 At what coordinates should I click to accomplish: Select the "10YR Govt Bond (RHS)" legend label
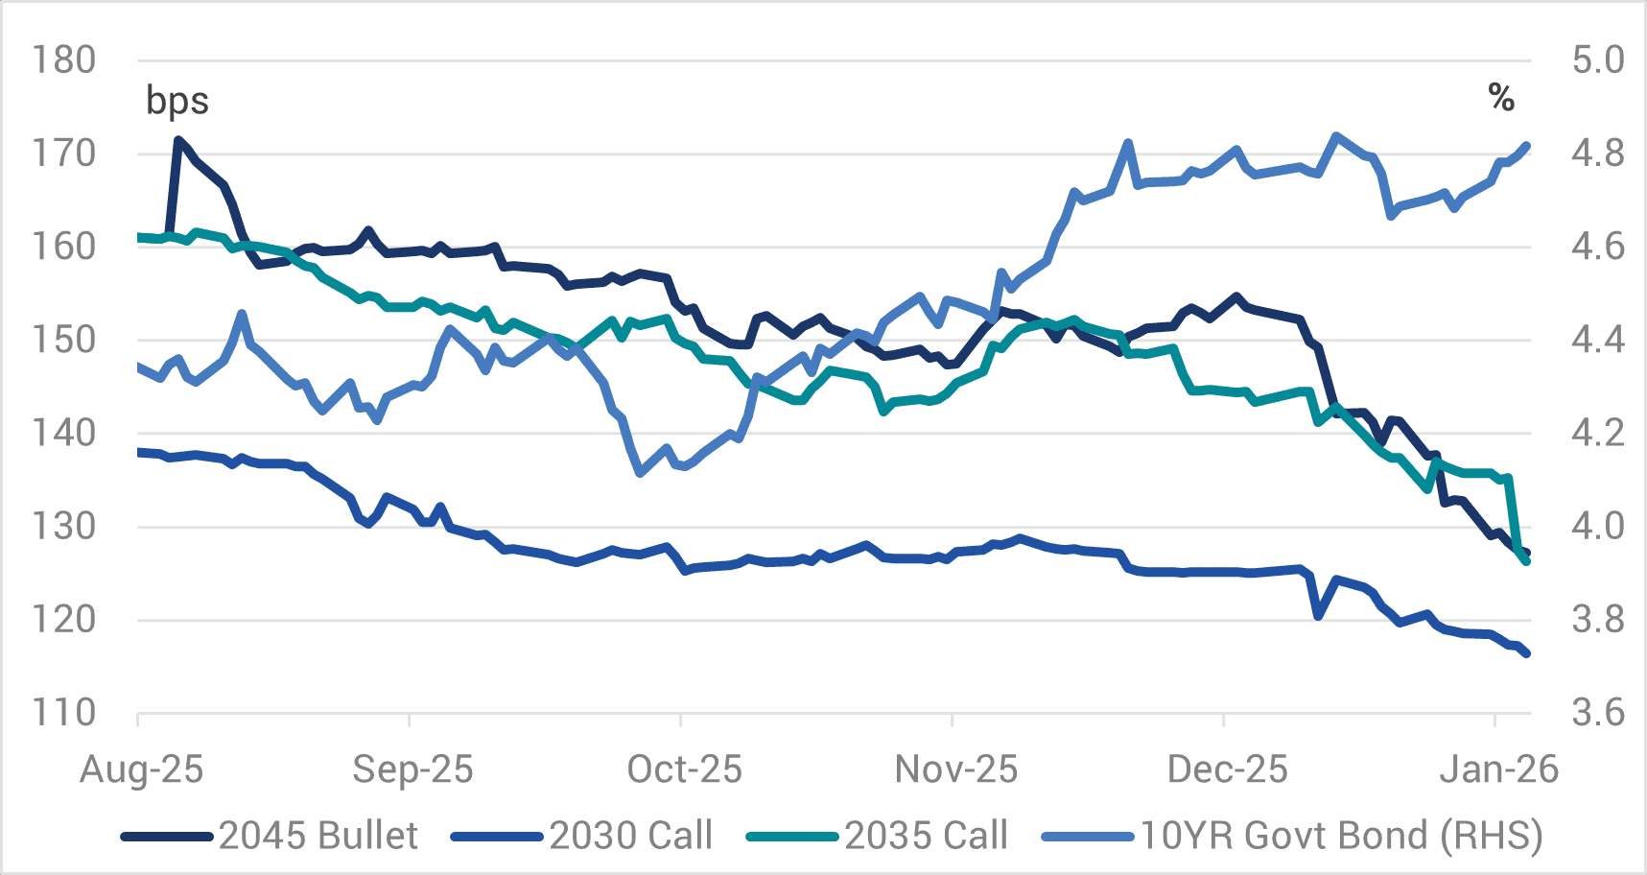(x=1341, y=837)
